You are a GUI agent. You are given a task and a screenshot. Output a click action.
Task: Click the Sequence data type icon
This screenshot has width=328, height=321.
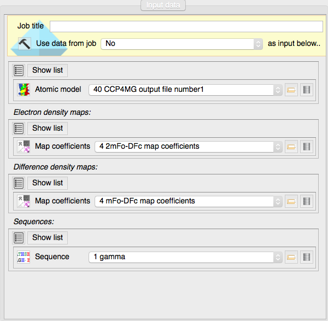point(24,256)
